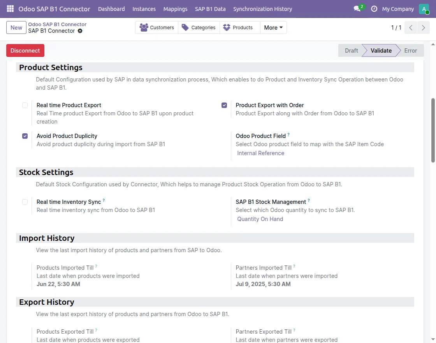This screenshot has width=436, height=343.
Task: Show help tooltip for Products Imported Till
Action: 96,266
